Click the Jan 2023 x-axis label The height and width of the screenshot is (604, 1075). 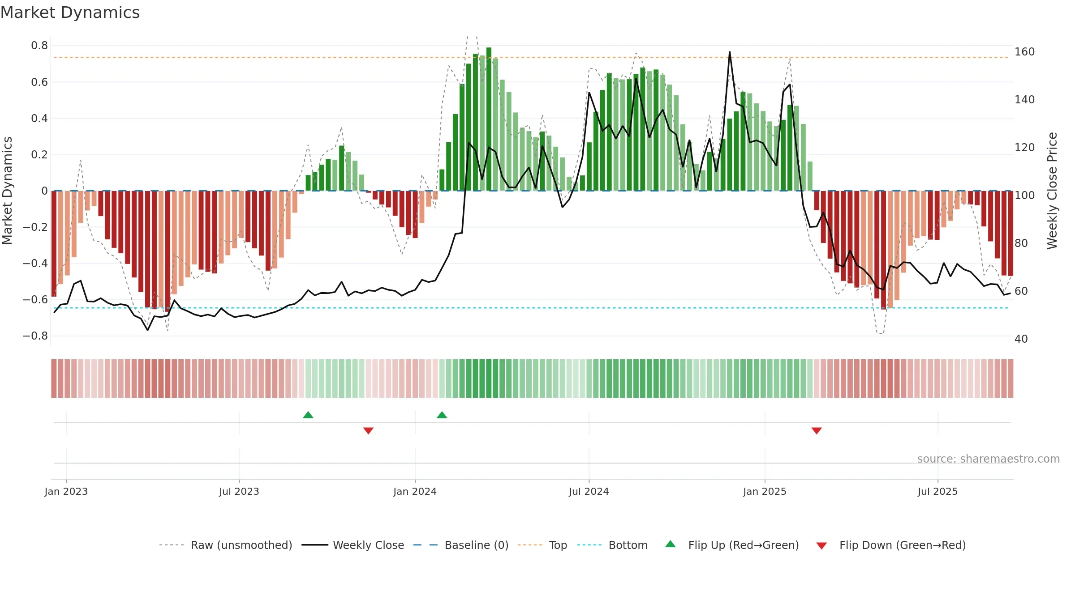coord(66,491)
